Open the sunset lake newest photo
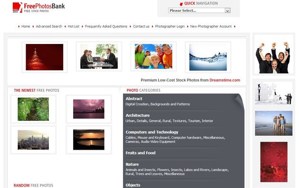This screenshot has width=299, height=188. 89,140
